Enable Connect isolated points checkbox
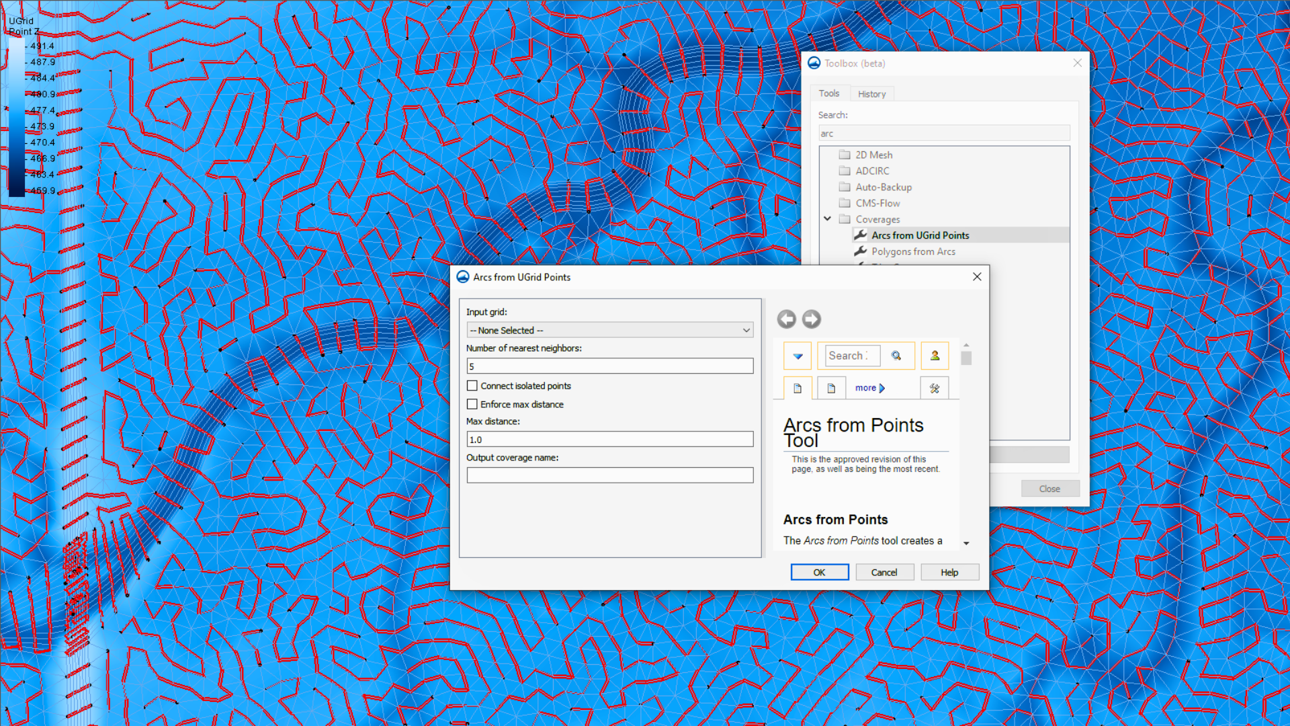This screenshot has height=726, width=1290. [x=472, y=386]
